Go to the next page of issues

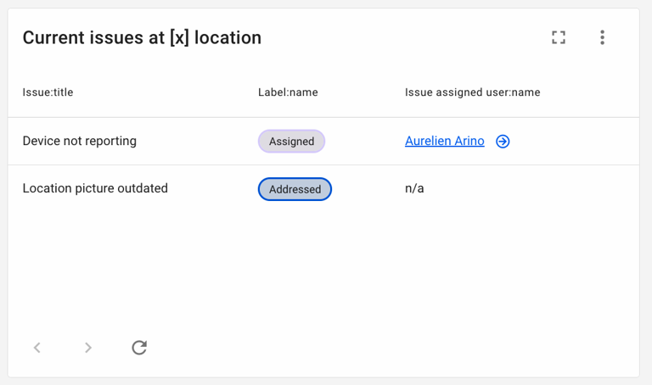[x=88, y=348]
